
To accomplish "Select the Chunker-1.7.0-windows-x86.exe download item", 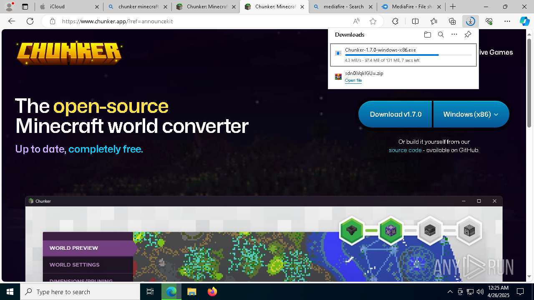I will [403, 55].
